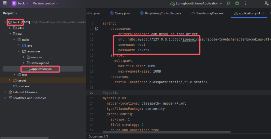
Task: Click the password value 159357
Action: click(x=143, y=50)
